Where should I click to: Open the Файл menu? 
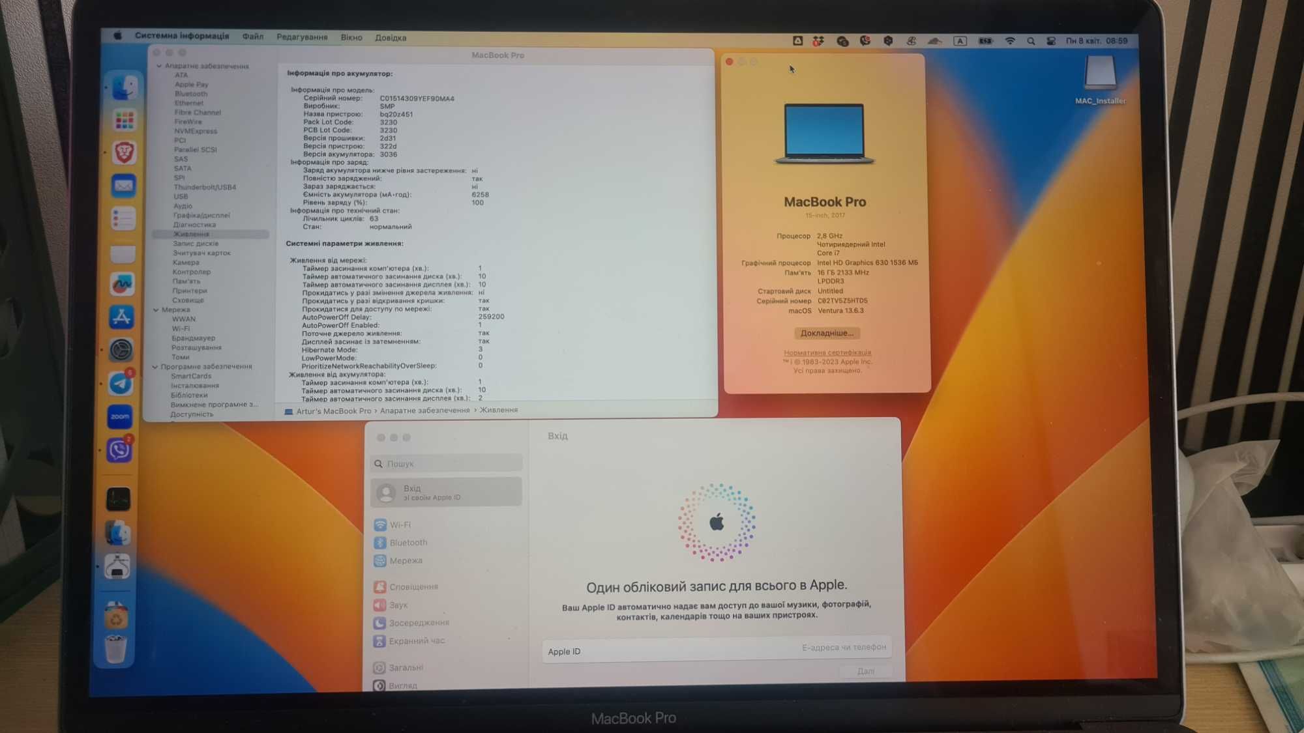coord(253,36)
